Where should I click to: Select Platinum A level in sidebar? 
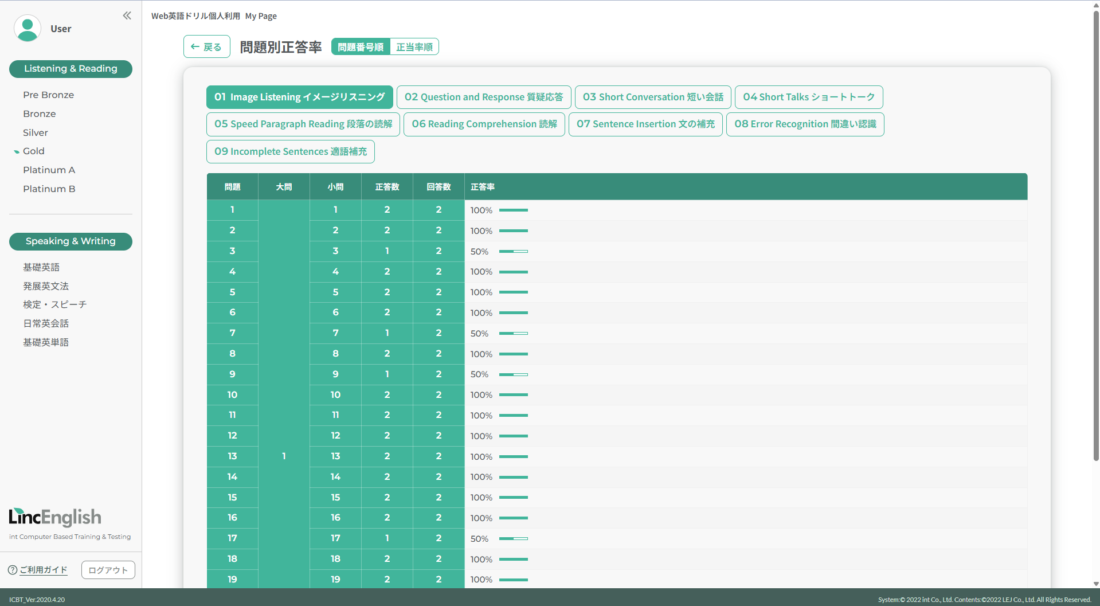click(x=49, y=170)
